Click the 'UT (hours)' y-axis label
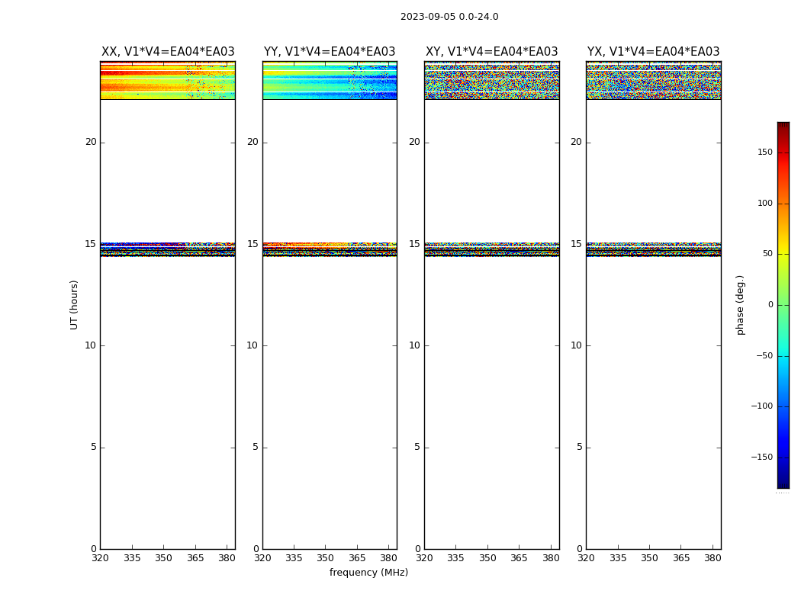 point(74,305)
